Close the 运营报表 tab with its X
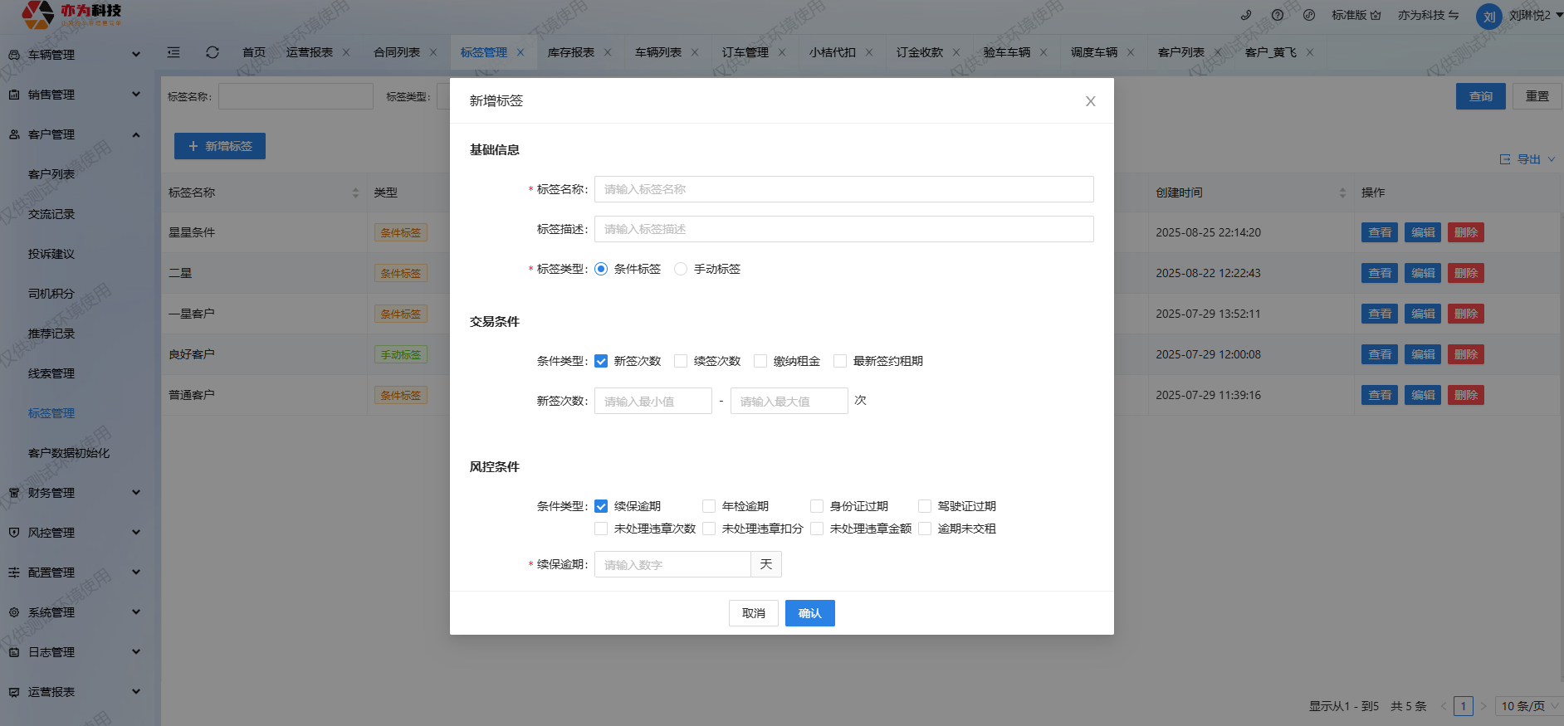This screenshot has height=726, width=1564. [346, 52]
